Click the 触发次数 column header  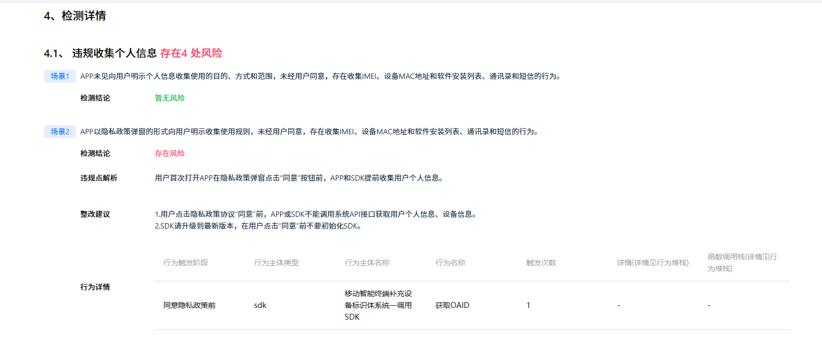click(541, 263)
